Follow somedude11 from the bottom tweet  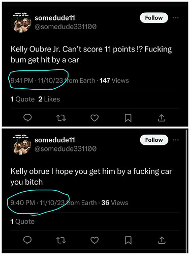point(154,140)
